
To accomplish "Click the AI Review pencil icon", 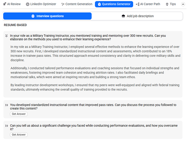I will point(5,4).
